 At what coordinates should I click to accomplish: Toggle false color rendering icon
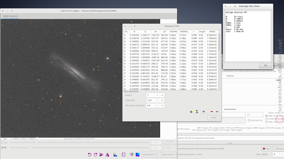pos(137,154)
